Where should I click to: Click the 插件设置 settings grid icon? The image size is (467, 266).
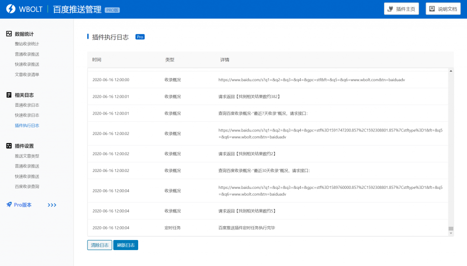8,146
